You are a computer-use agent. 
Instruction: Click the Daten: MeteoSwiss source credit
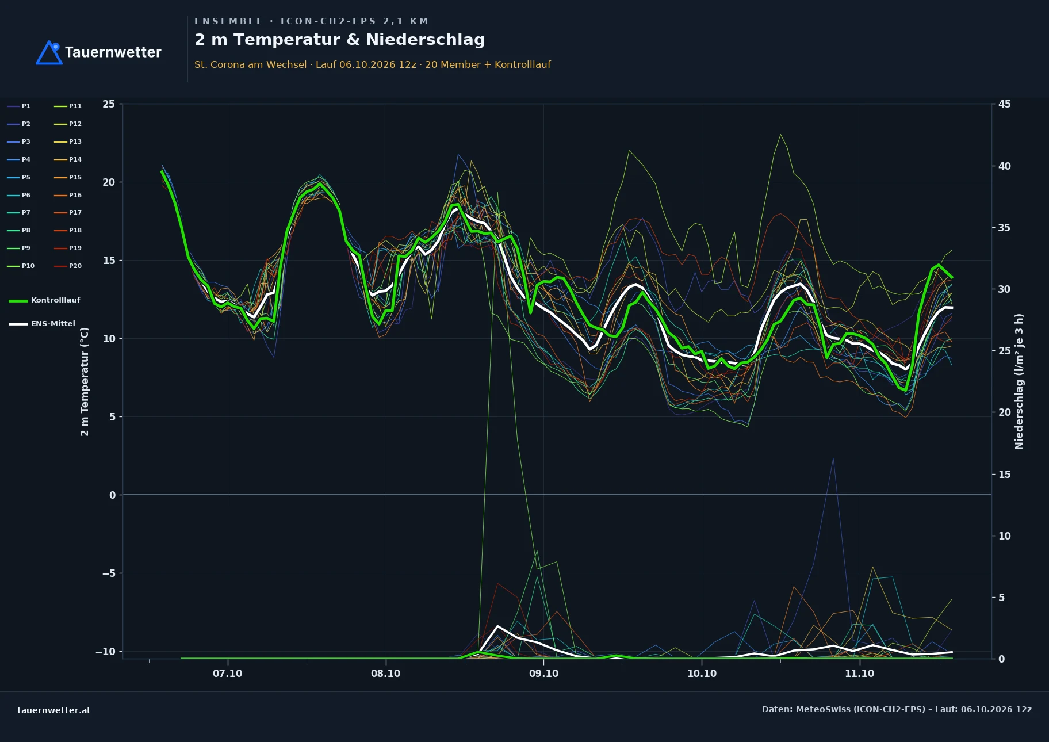point(897,709)
